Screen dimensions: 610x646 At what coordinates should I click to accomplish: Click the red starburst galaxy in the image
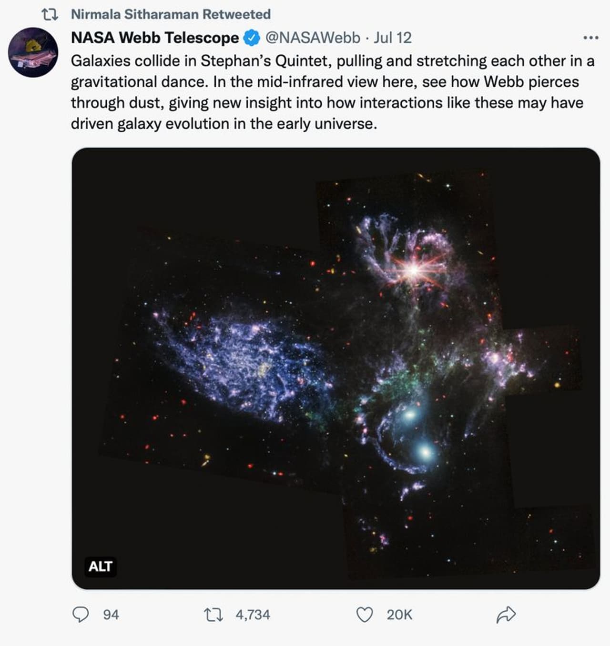pyautogui.click(x=413, y=270)
